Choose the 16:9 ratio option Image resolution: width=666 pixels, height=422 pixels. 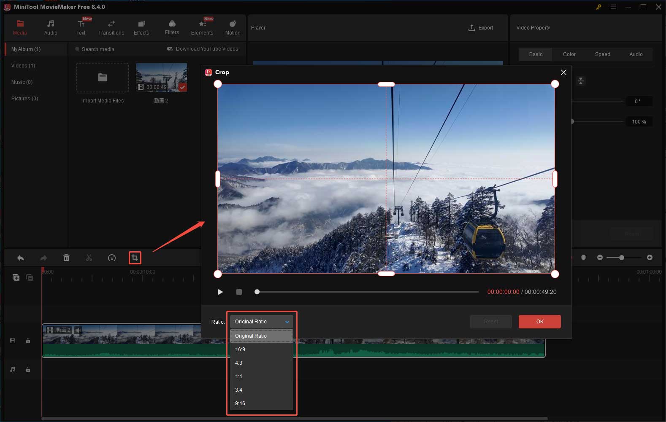coord(261,349)
